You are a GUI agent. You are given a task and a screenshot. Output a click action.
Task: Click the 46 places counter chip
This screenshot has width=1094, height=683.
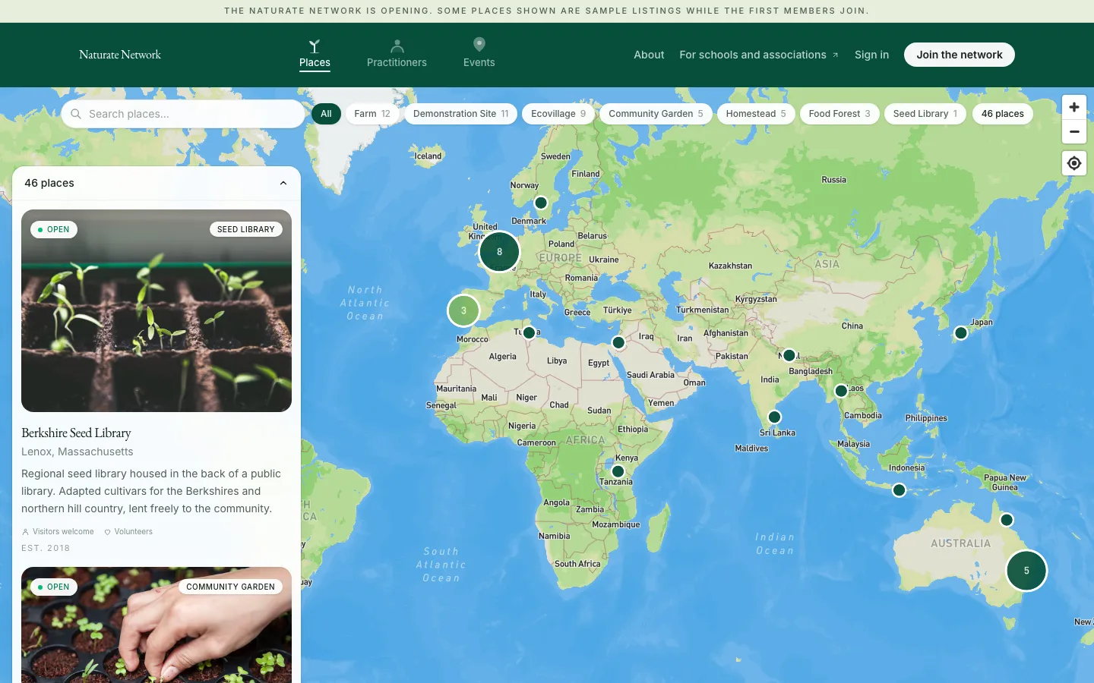[1002, 114]
